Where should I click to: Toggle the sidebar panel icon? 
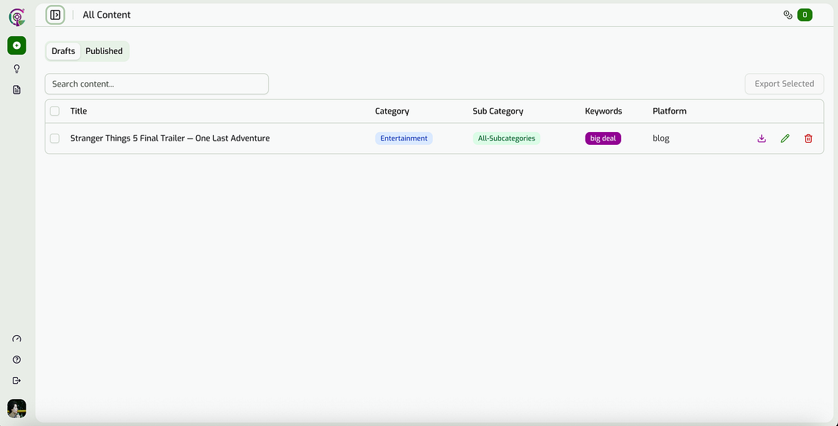click(55, 15)
